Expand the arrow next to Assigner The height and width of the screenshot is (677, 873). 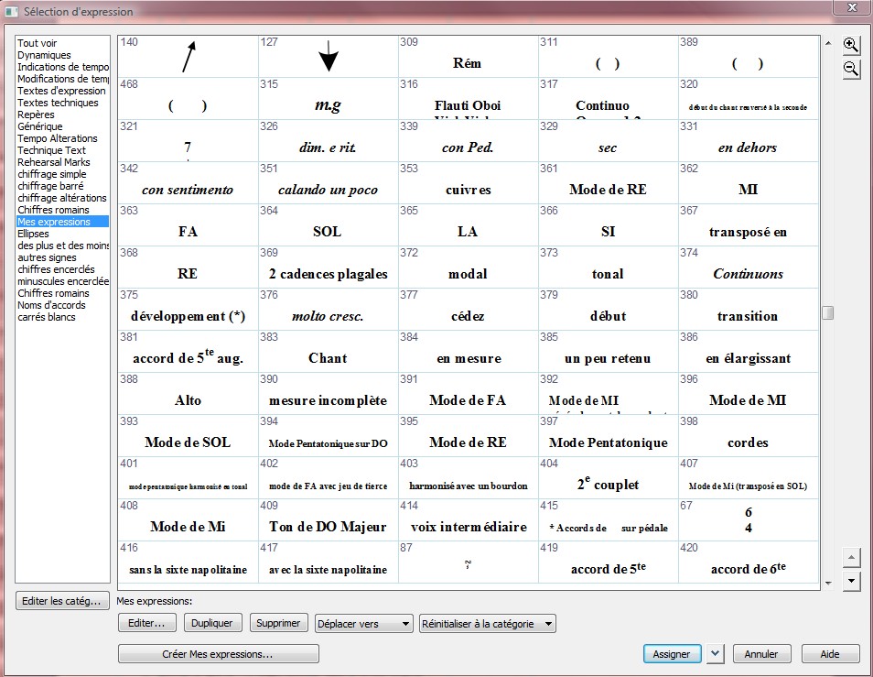(716, 654)
